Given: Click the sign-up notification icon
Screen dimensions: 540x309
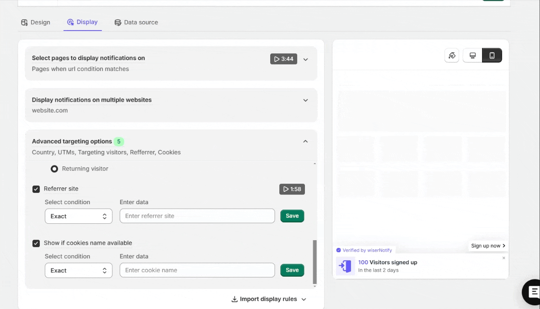Looking at the screenshot, I should (346, 266).
